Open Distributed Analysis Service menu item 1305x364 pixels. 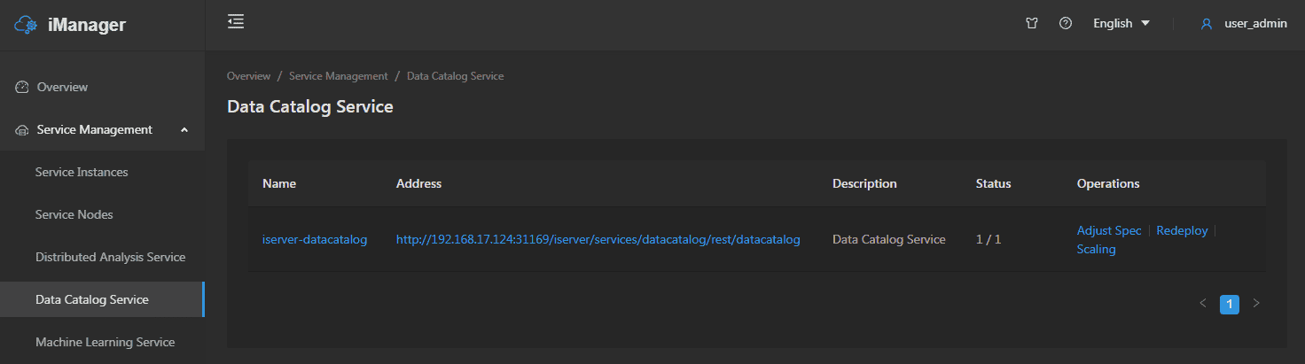(110, 257)
